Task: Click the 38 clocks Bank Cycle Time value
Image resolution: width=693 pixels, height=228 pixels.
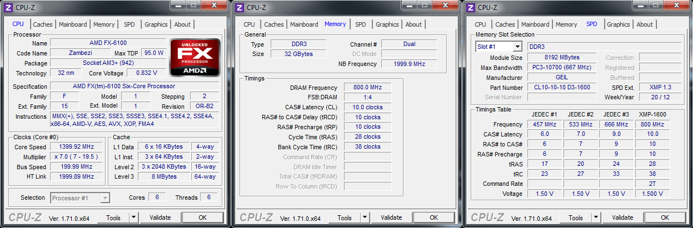Action: pos(367,147)
